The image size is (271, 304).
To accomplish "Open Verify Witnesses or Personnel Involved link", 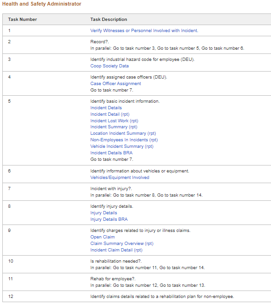I will (144, 31).
